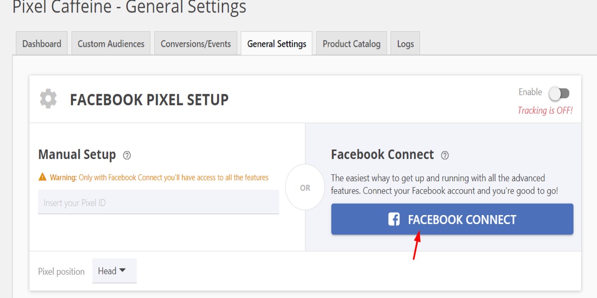
Task: Open the Product Catalog tab
Action: pyautogui.click(x=351, y=44)
